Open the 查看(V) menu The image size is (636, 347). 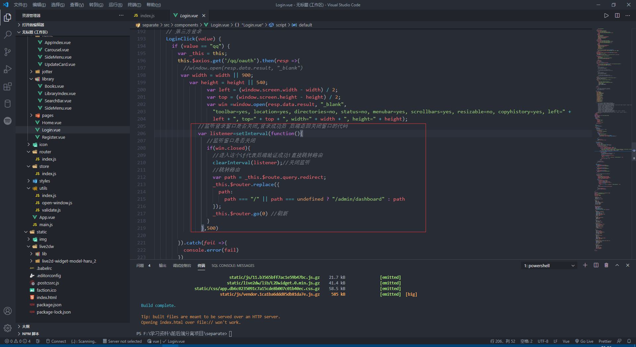77,5
